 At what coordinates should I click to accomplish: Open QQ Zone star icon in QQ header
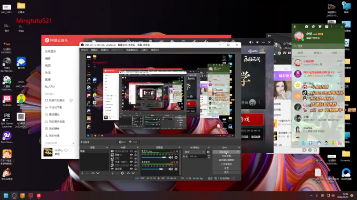click(313, 27)
